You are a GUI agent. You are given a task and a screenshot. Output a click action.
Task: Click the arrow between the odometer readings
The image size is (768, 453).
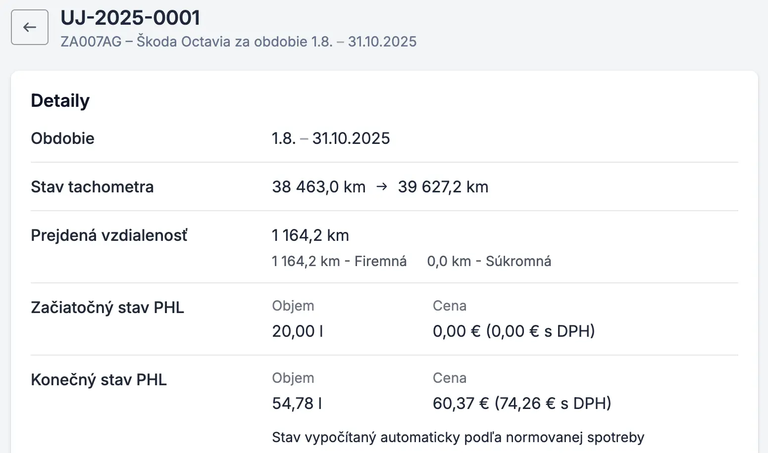click(x=382, y=187)
